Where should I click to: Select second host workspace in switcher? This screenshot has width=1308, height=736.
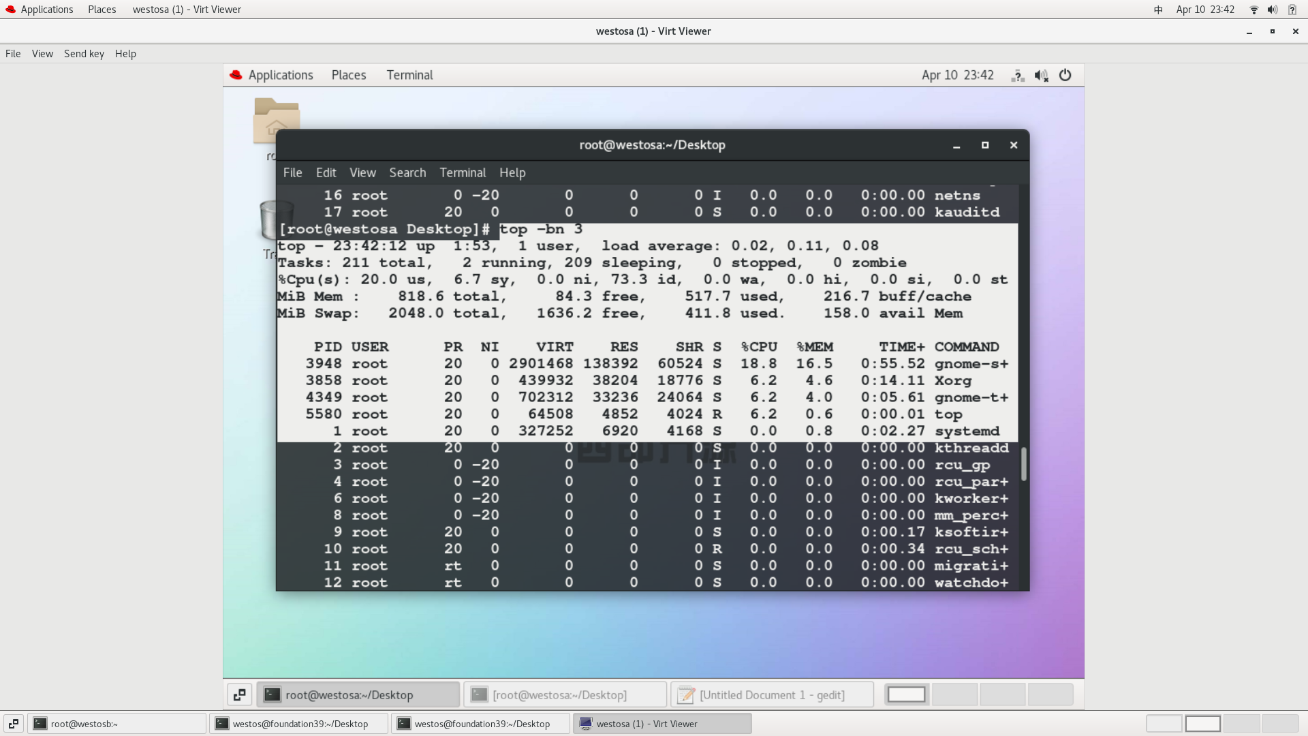[1203, 724]
